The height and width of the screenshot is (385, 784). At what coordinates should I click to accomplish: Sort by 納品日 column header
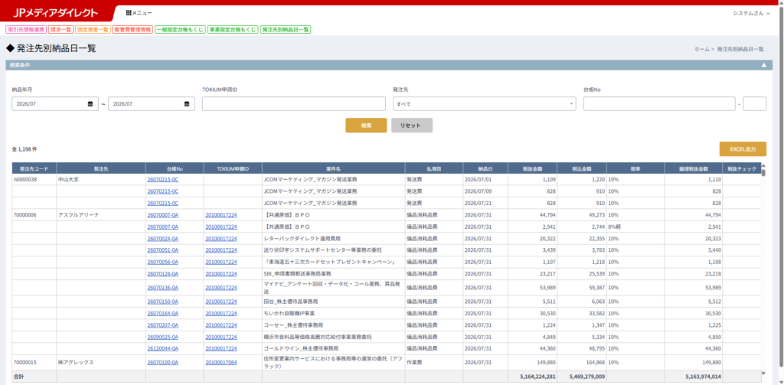pyautogui.click(x=485, y=168)
